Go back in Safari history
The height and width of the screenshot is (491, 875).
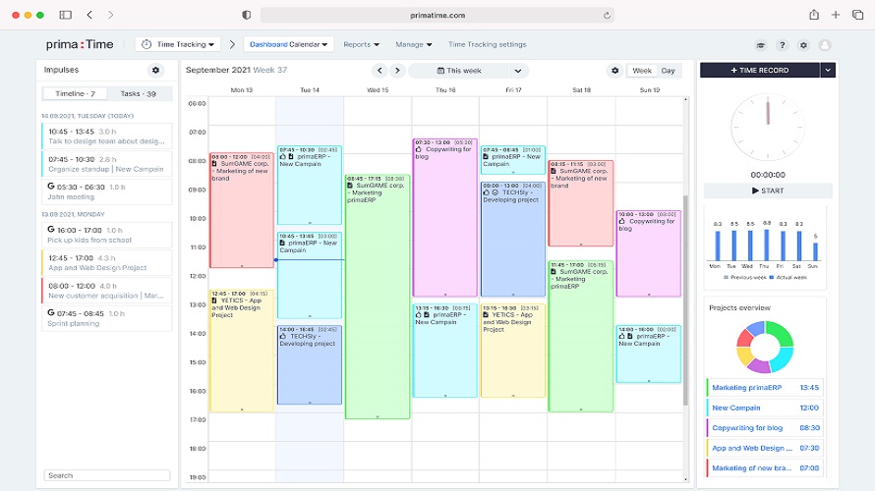(x=89, y=15)
